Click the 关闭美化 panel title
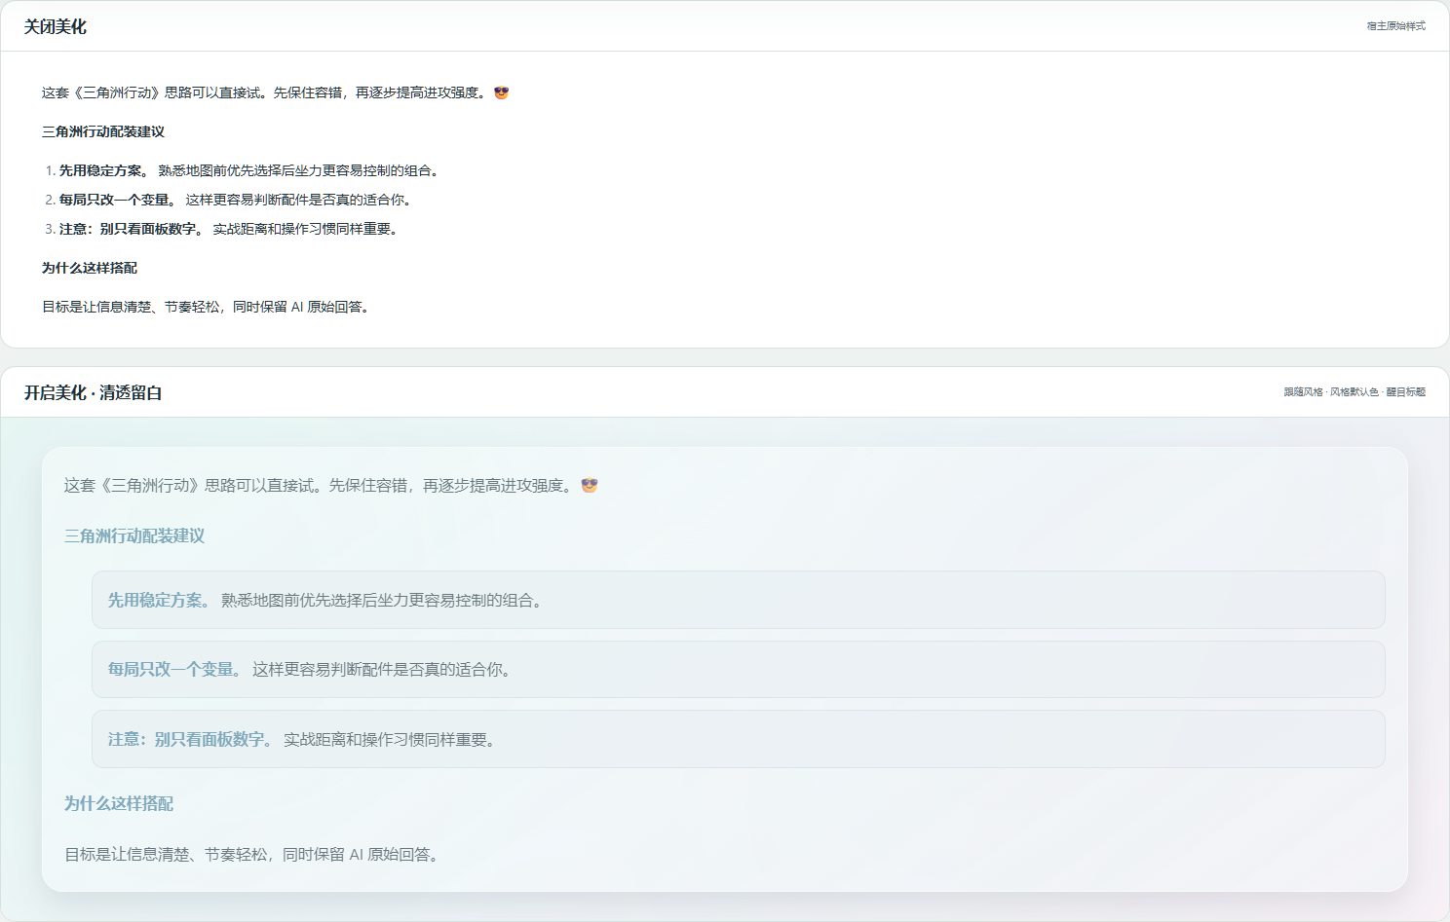 [x=56, y=27]
